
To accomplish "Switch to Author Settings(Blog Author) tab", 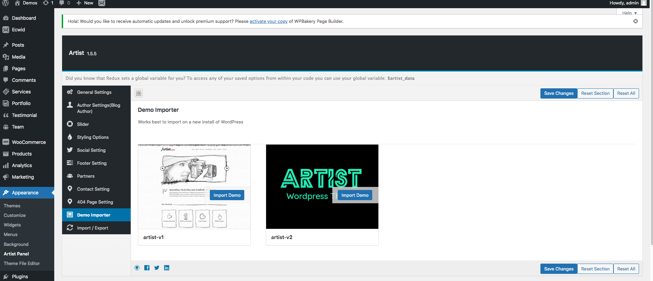I will pyautogui.click(x=96, y=108).
